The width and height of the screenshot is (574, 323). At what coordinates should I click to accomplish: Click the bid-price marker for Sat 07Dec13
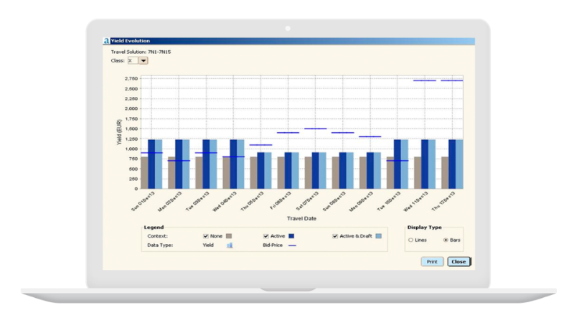click(x=315, y=129)
